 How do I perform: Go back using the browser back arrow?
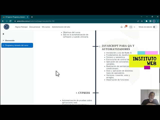click(x=3, y=21)
